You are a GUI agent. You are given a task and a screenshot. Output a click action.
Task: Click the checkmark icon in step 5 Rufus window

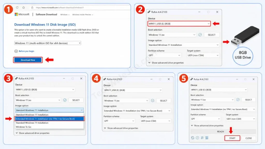(238, 100)
